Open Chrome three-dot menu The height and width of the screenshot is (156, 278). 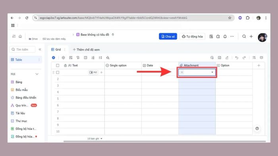tap(266, 18)
